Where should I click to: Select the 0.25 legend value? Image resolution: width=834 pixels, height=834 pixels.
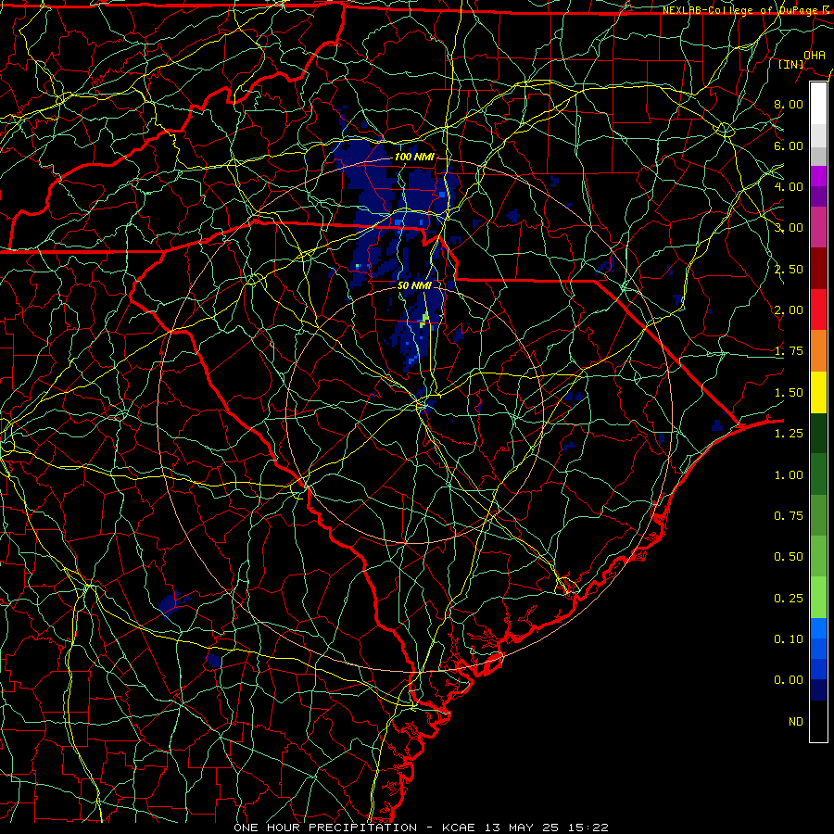(789, 599)
